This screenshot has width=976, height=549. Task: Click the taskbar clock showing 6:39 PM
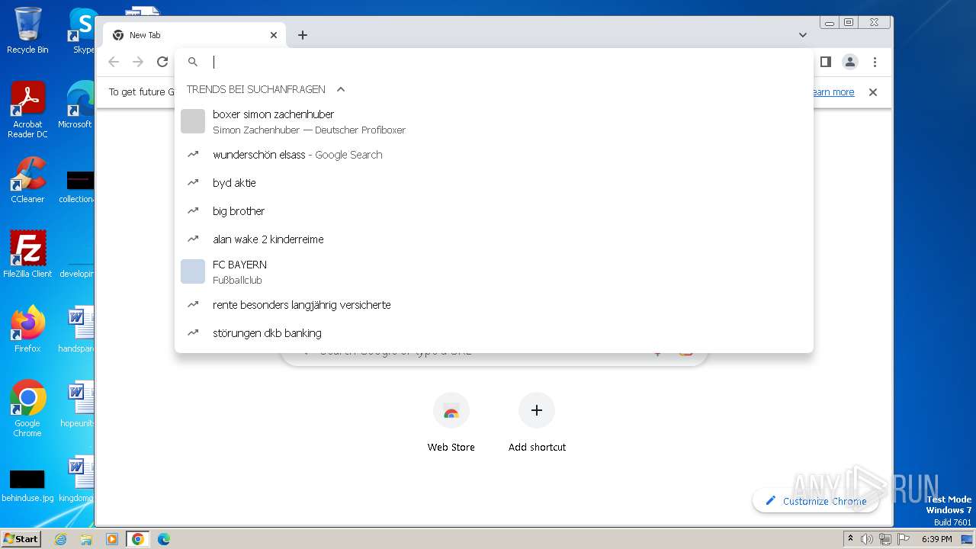[x=937, y=539]
